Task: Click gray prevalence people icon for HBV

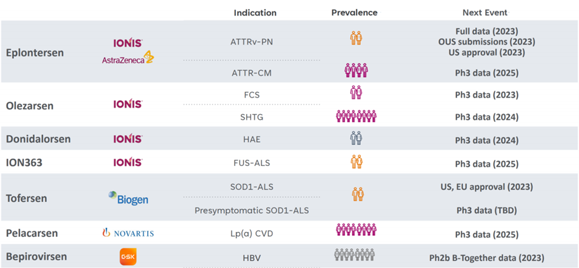Action: pos(355,255)
